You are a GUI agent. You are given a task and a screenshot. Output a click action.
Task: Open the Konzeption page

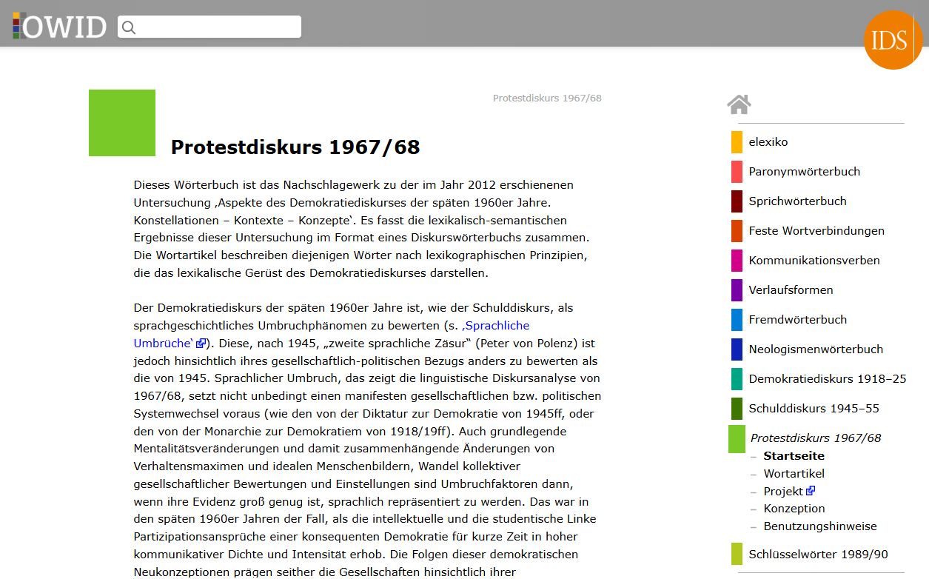pos(794,508)
